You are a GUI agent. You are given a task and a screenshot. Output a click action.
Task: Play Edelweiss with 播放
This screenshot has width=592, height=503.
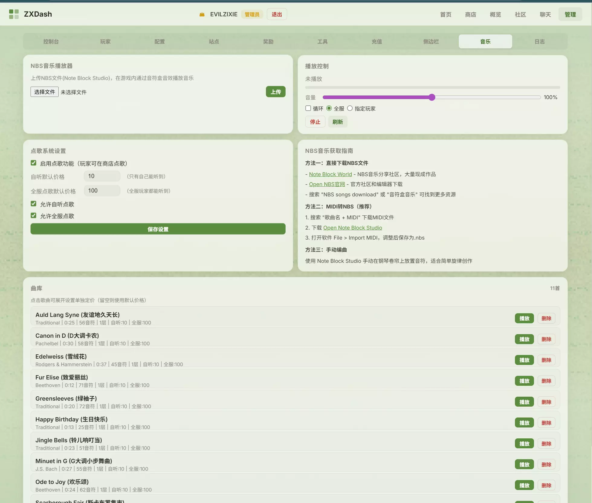pyautogui.click(x=524, y=360)
